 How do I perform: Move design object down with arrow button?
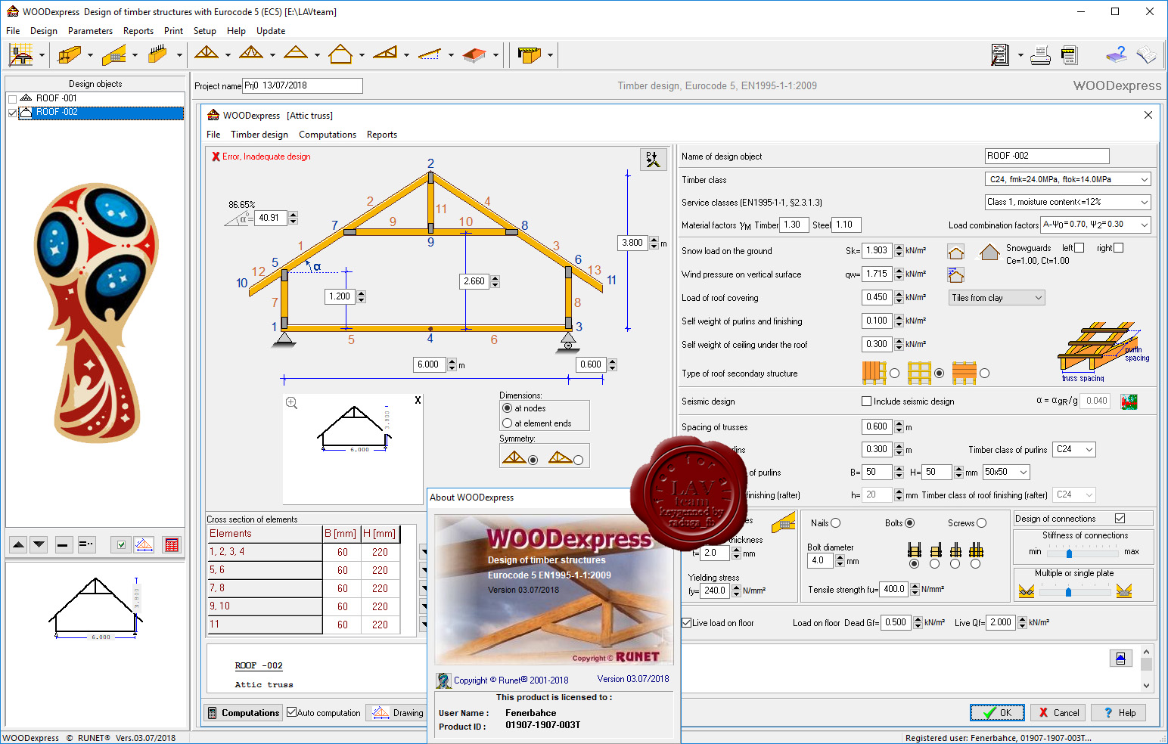tap(39, 544)
